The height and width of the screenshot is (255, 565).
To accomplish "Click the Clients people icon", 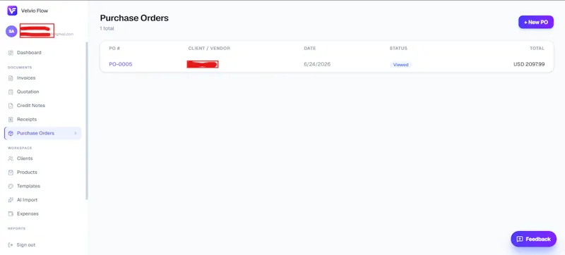I will tap(11, 158).
